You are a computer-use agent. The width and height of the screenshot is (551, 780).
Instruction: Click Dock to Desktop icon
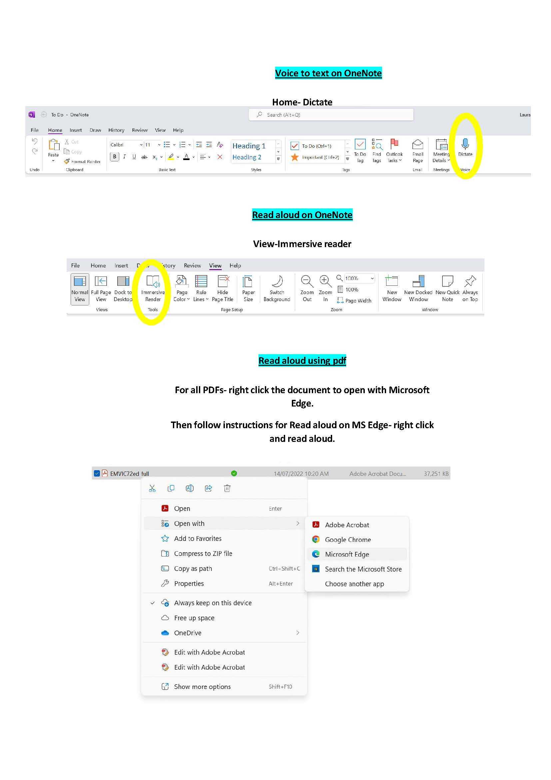(x=123, y=281)
